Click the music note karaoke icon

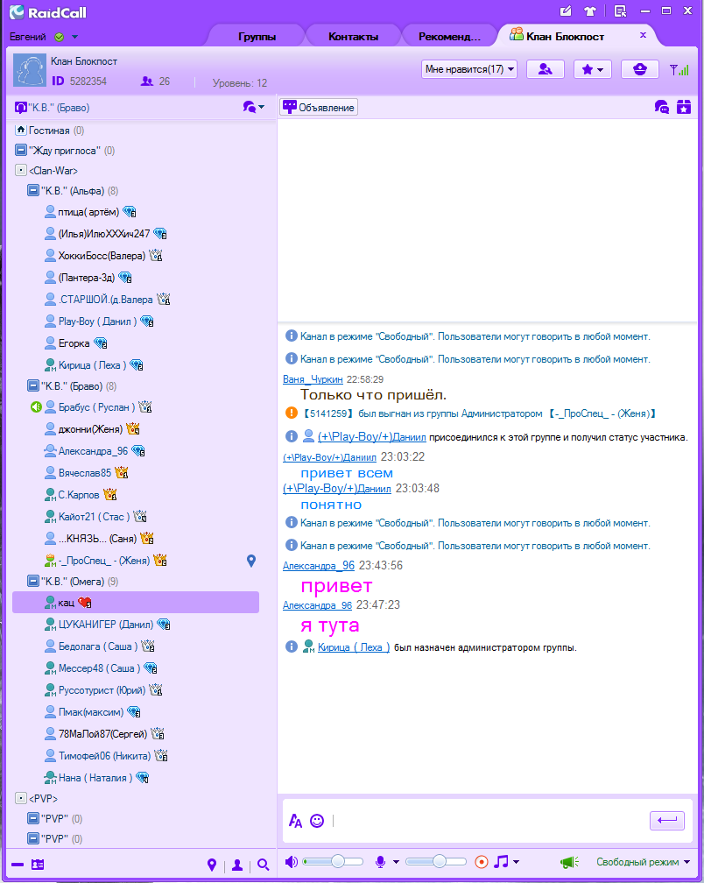tap(501, 862)
